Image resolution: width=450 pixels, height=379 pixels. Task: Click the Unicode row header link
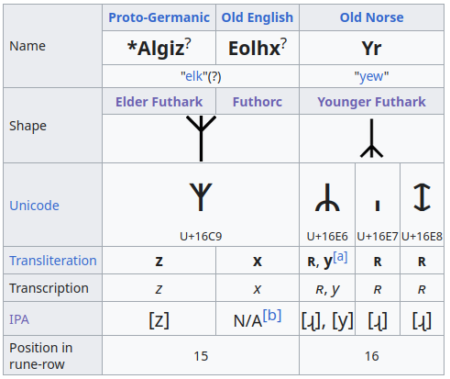tap(34, 206)
